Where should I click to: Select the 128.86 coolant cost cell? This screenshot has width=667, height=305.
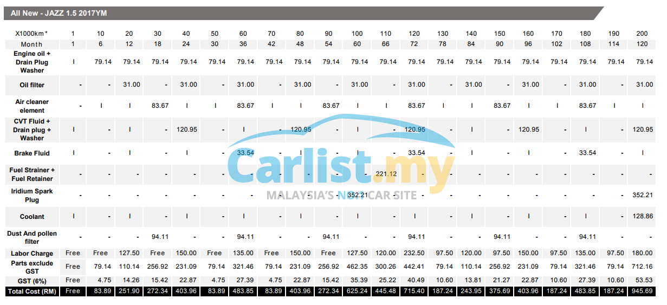tap(642, 216)
